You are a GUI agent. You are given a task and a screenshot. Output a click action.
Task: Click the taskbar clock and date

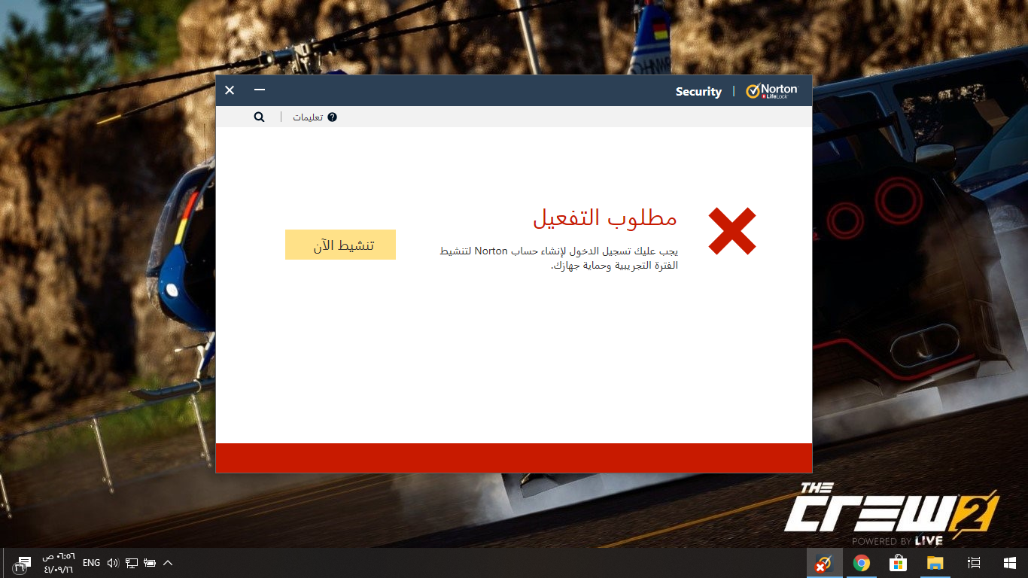click(x=58, y=563)
